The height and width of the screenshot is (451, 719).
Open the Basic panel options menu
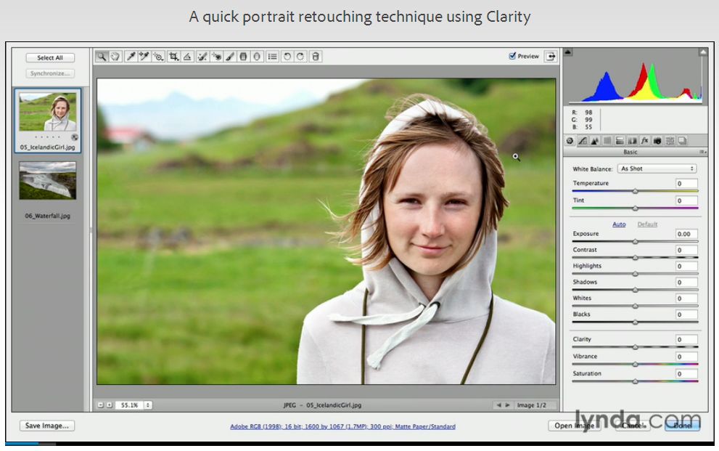tap(702, 152)
